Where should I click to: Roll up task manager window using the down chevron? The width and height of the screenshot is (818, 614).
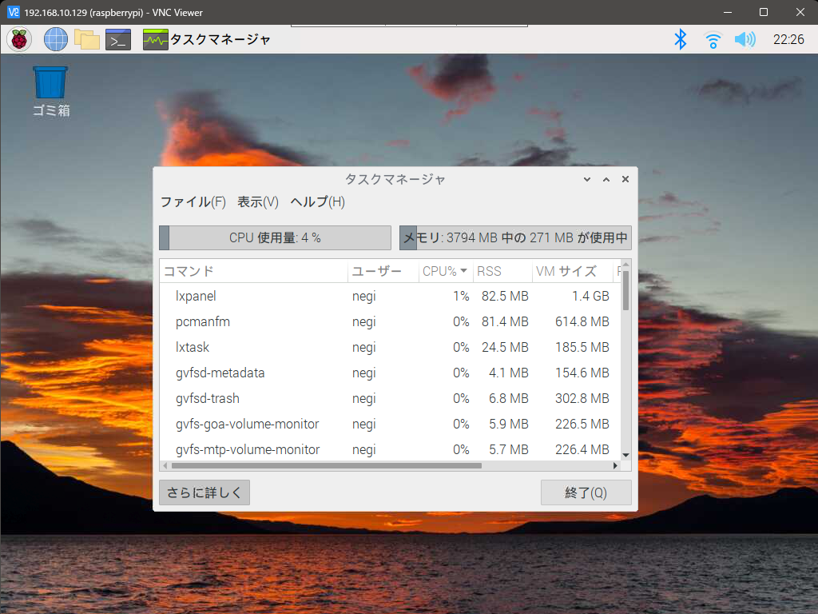pos(587,180)
